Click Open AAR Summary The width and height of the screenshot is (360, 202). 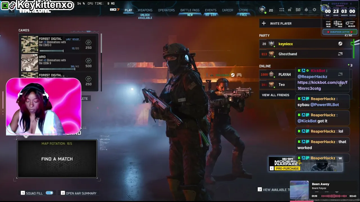tap(78, 193)
